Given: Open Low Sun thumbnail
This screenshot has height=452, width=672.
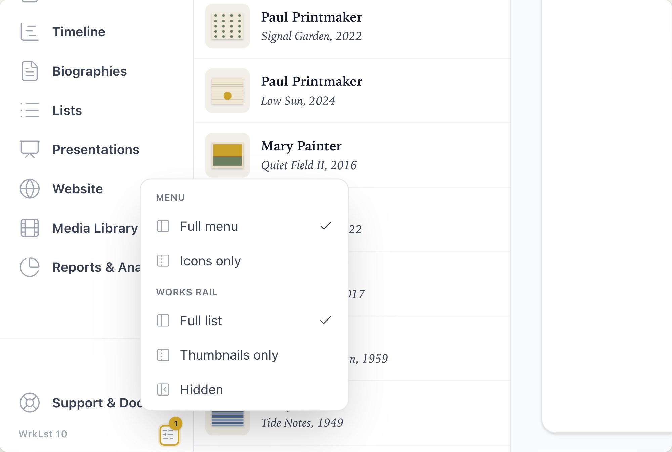Looking at the screenshot, I should click(227, 90).
